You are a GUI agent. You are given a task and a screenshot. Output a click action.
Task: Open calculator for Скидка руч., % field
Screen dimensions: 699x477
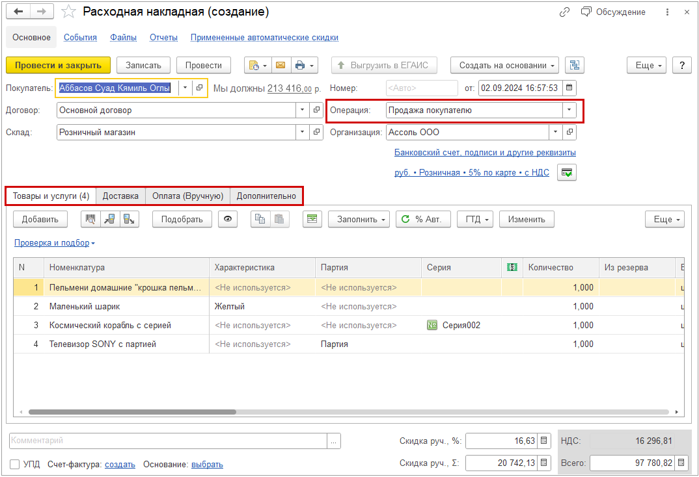click(x=544, y=441)
